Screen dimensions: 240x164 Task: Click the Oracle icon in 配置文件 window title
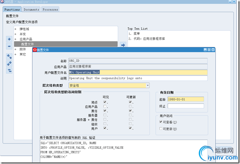coord(35,50)
